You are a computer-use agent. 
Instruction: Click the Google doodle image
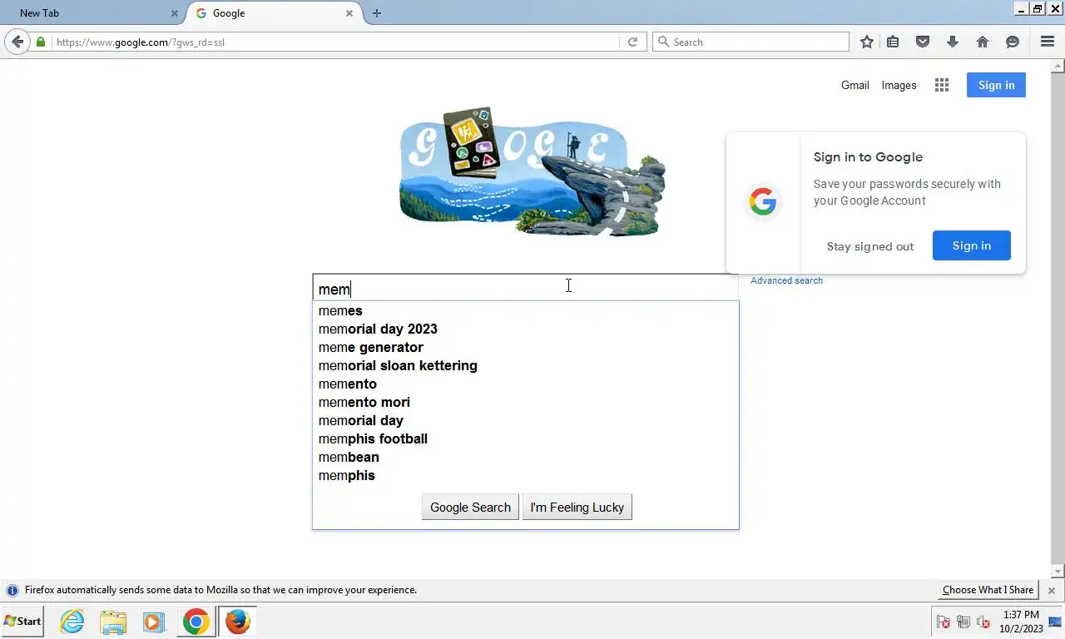tap(532, 171)
